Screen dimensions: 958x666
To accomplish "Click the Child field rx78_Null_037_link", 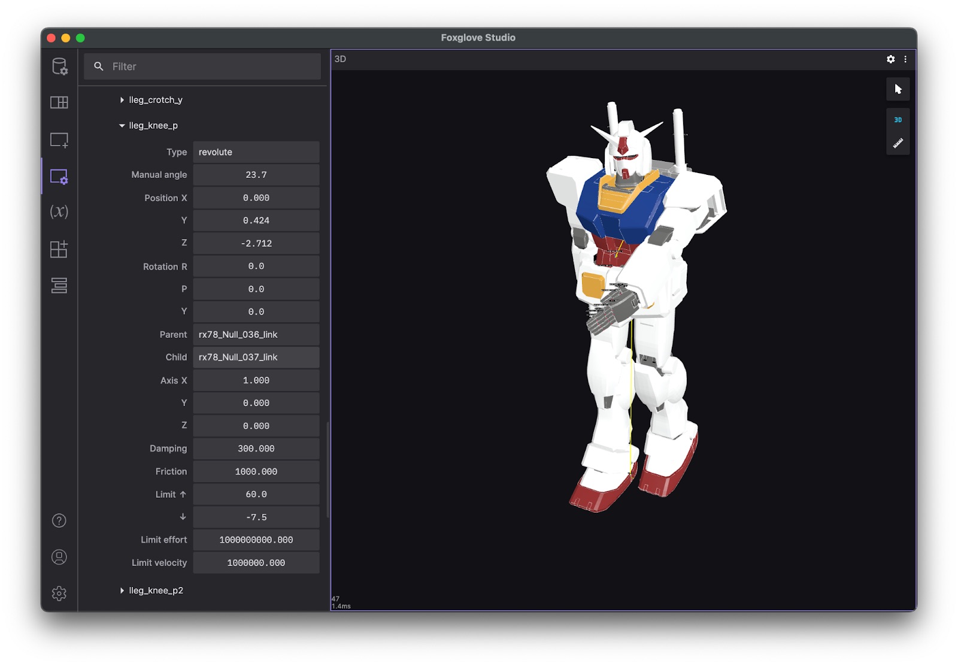I will [x=256, y=357].
